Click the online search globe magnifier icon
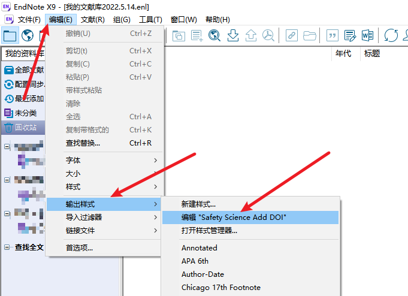The width and height of the screenshot is (408, 296). [214, 35]
